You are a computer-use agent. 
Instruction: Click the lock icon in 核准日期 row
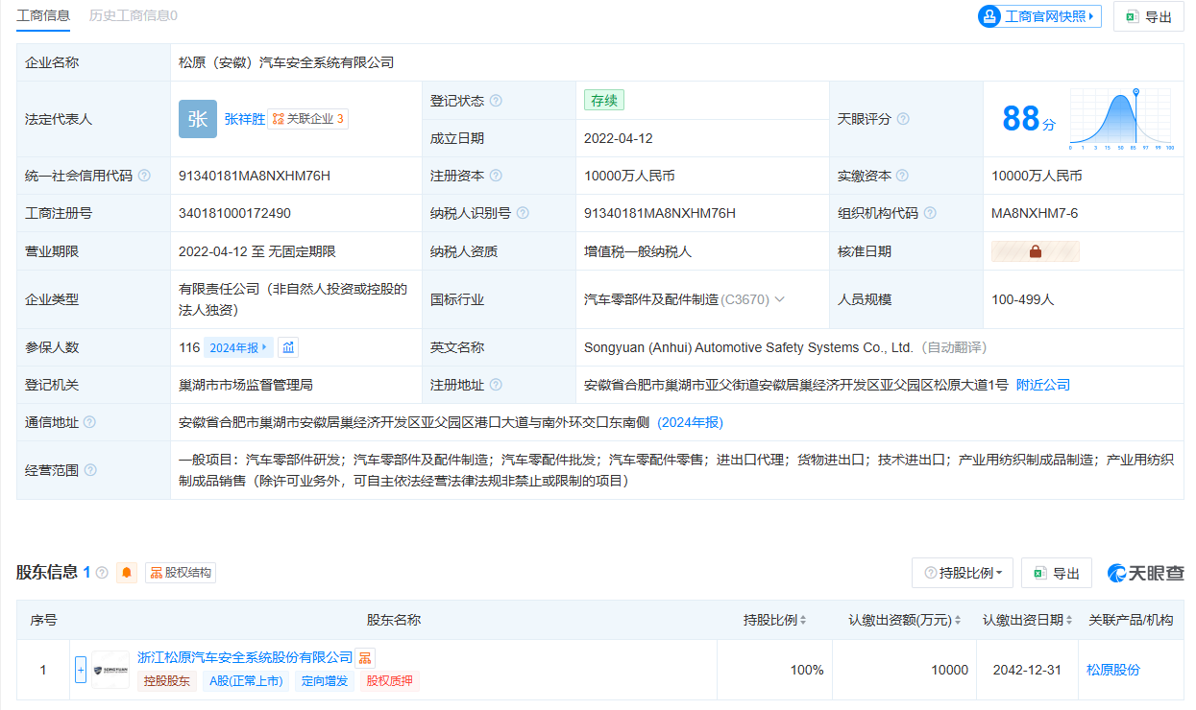point(1035,251)
